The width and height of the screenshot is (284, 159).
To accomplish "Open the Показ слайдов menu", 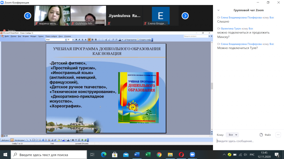I will 51,36.
